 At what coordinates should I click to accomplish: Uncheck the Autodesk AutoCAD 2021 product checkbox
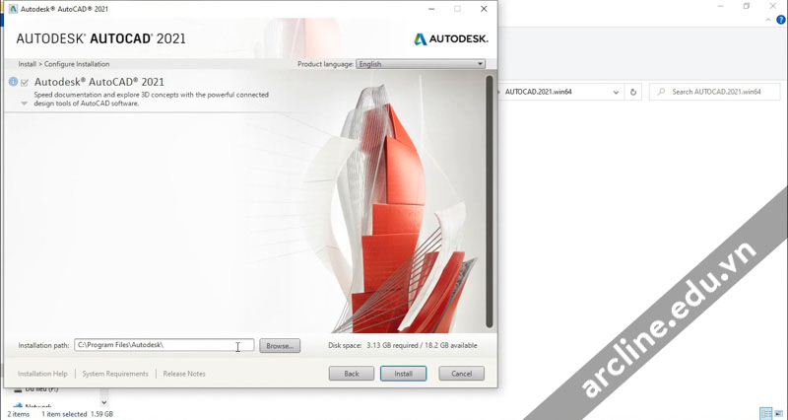pyautogui.click(x=25, y=83)
